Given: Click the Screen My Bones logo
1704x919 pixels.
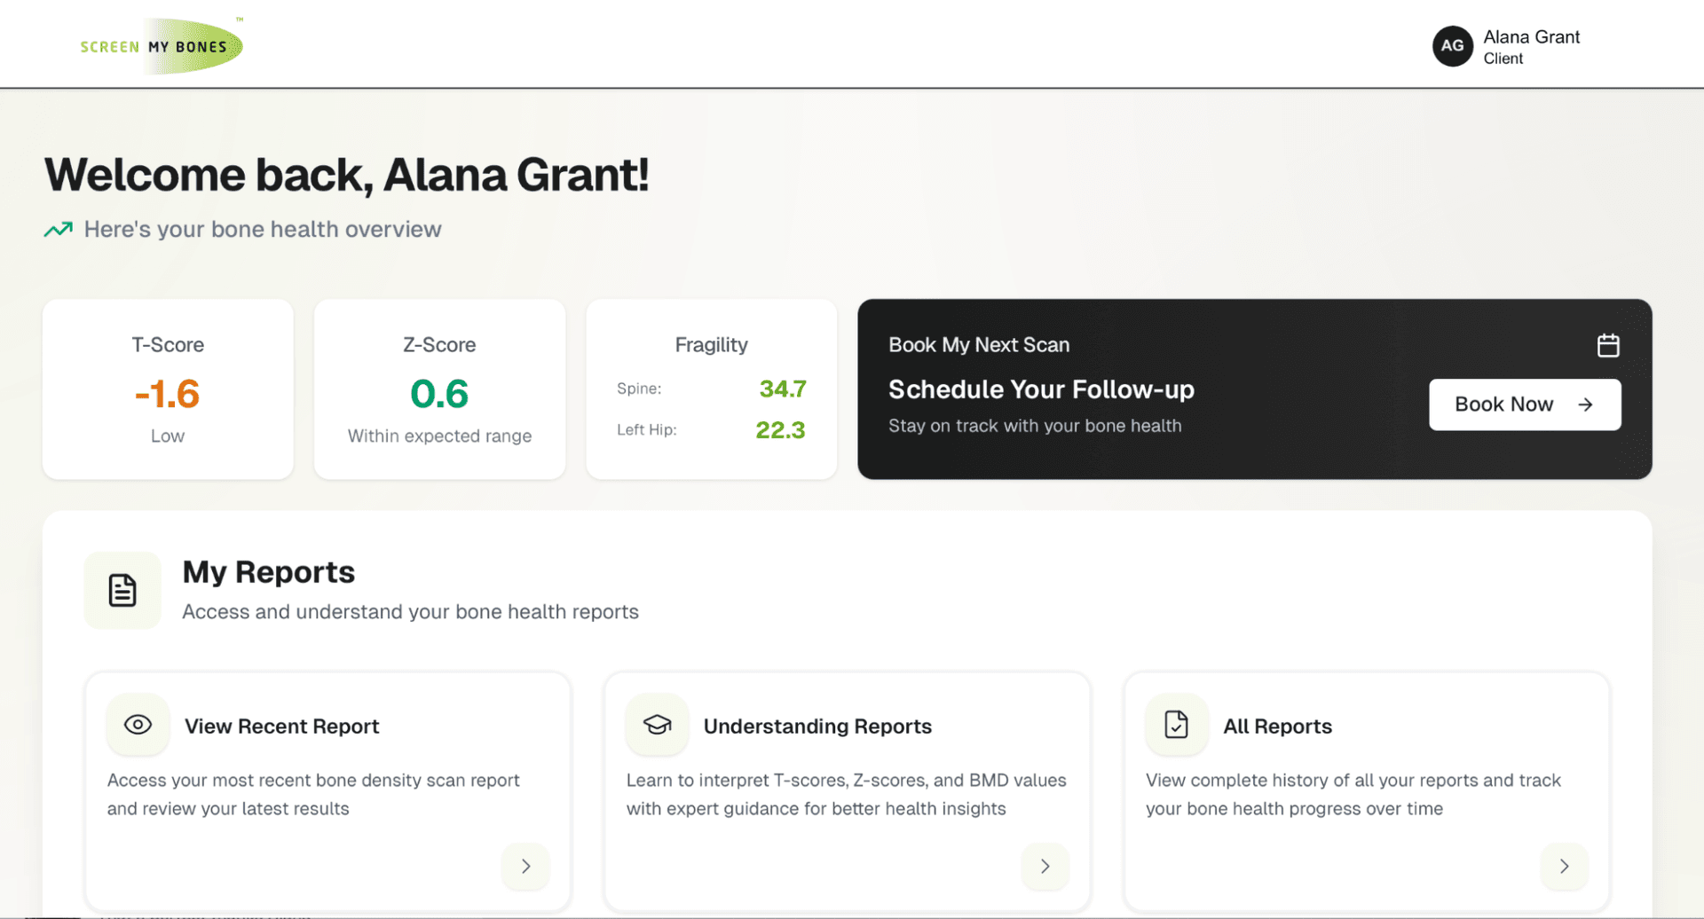Looking at the screenshot, I should [162, 46].
